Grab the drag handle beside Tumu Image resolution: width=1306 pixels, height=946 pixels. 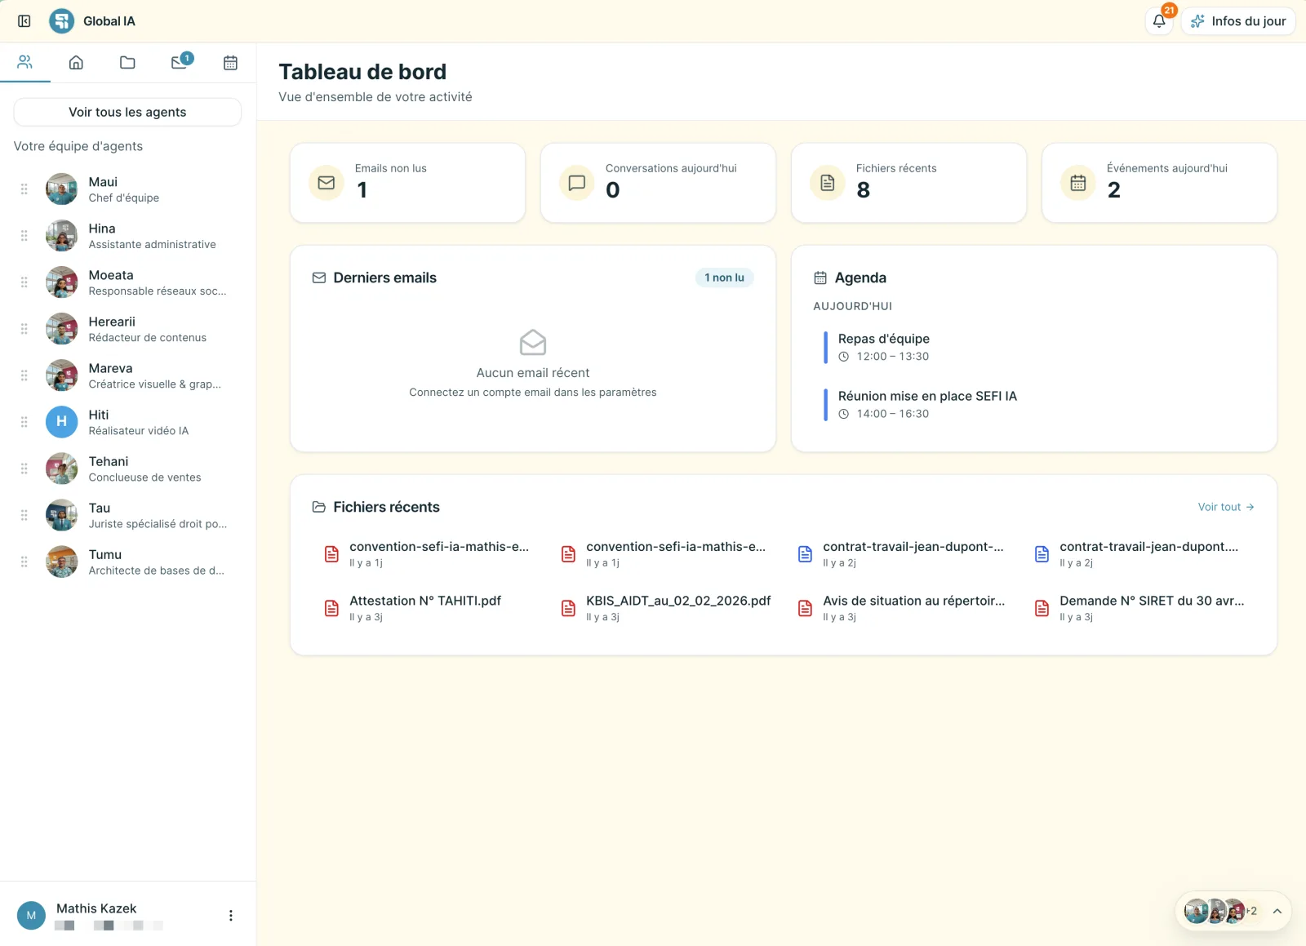tap(24, 562)
